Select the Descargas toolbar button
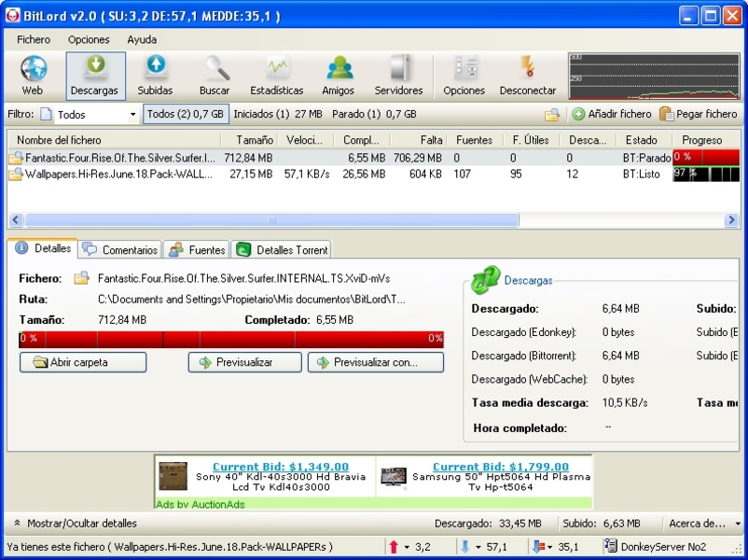The image size is (748, 560). [x=95, y=76]
